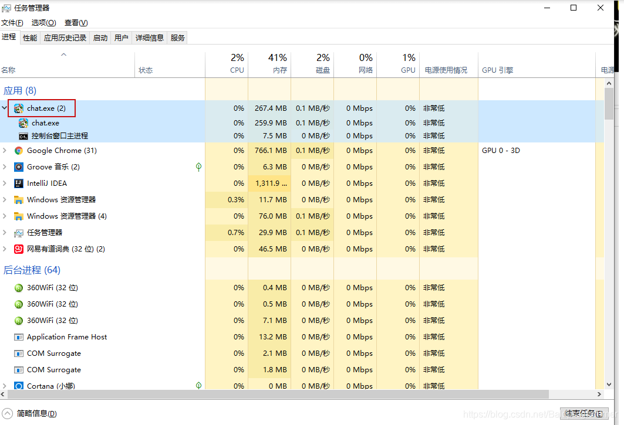Click the Windows 资源管理器 folder icon without count
This screenshot has width=624, height=425.
(19, 199)
